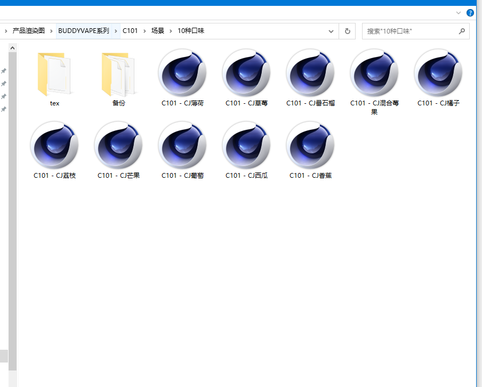This screenshot has width=482, height=387.
Task: Select the C101 - CJ香蕉 Cinema 4D file
Action: tap(310, 145)
